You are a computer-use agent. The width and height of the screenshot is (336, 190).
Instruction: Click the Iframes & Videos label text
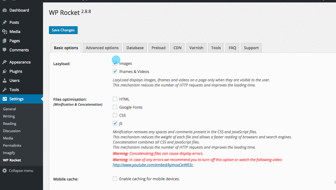pos(134,72)
